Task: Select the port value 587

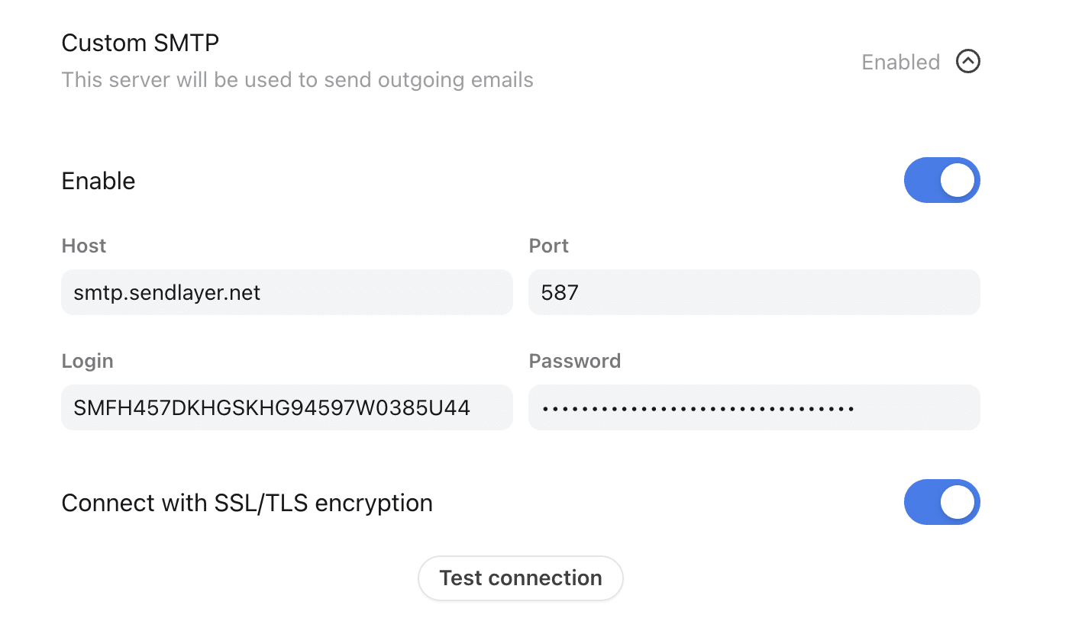Action: pyautogui.click(x=558, y=292)
